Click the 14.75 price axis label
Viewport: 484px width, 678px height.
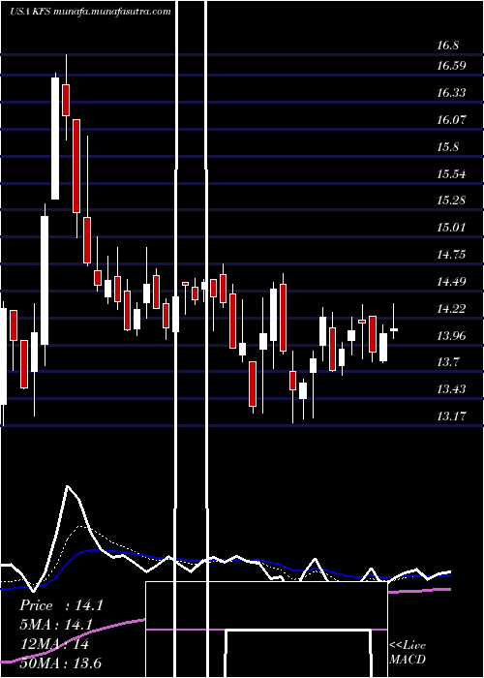click(x=451, y=254)
